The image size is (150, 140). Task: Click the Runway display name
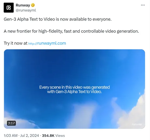point(23,5)
